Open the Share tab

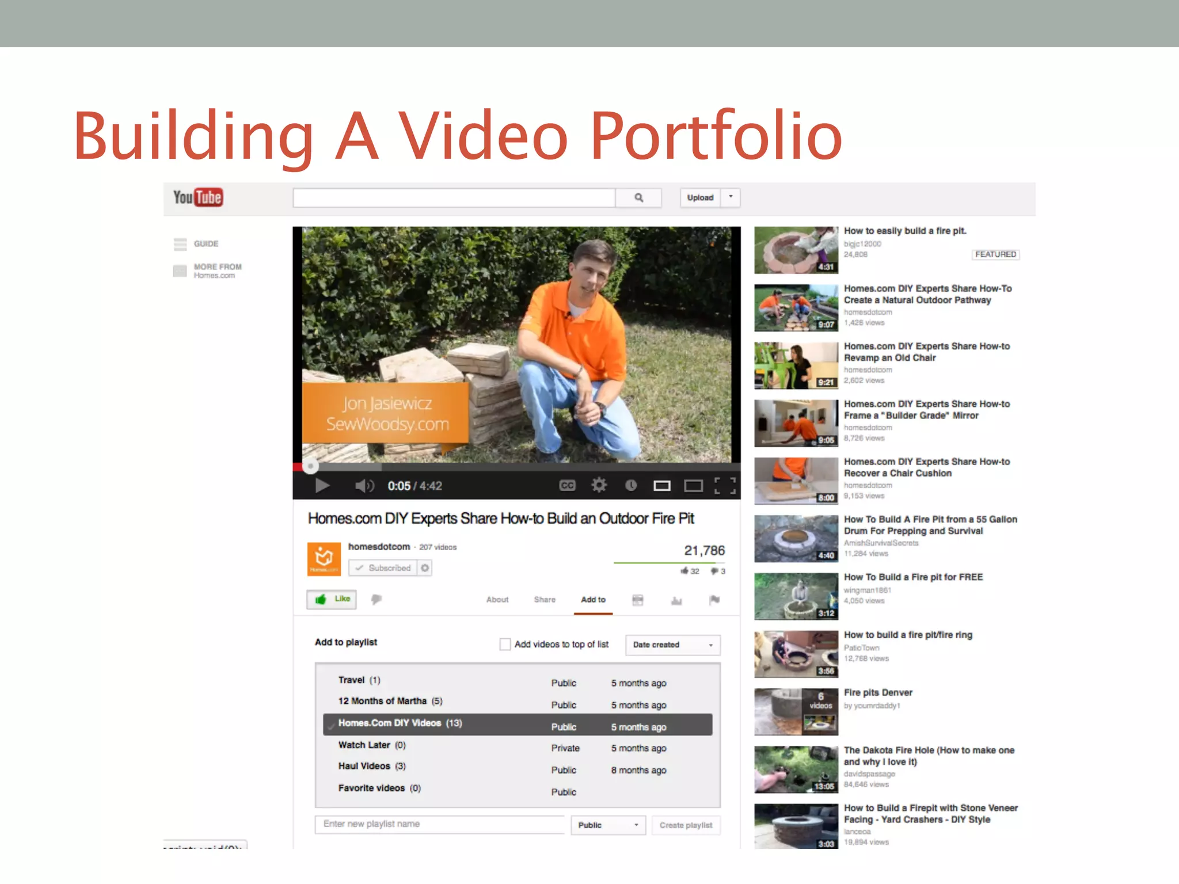pos(545,600)
